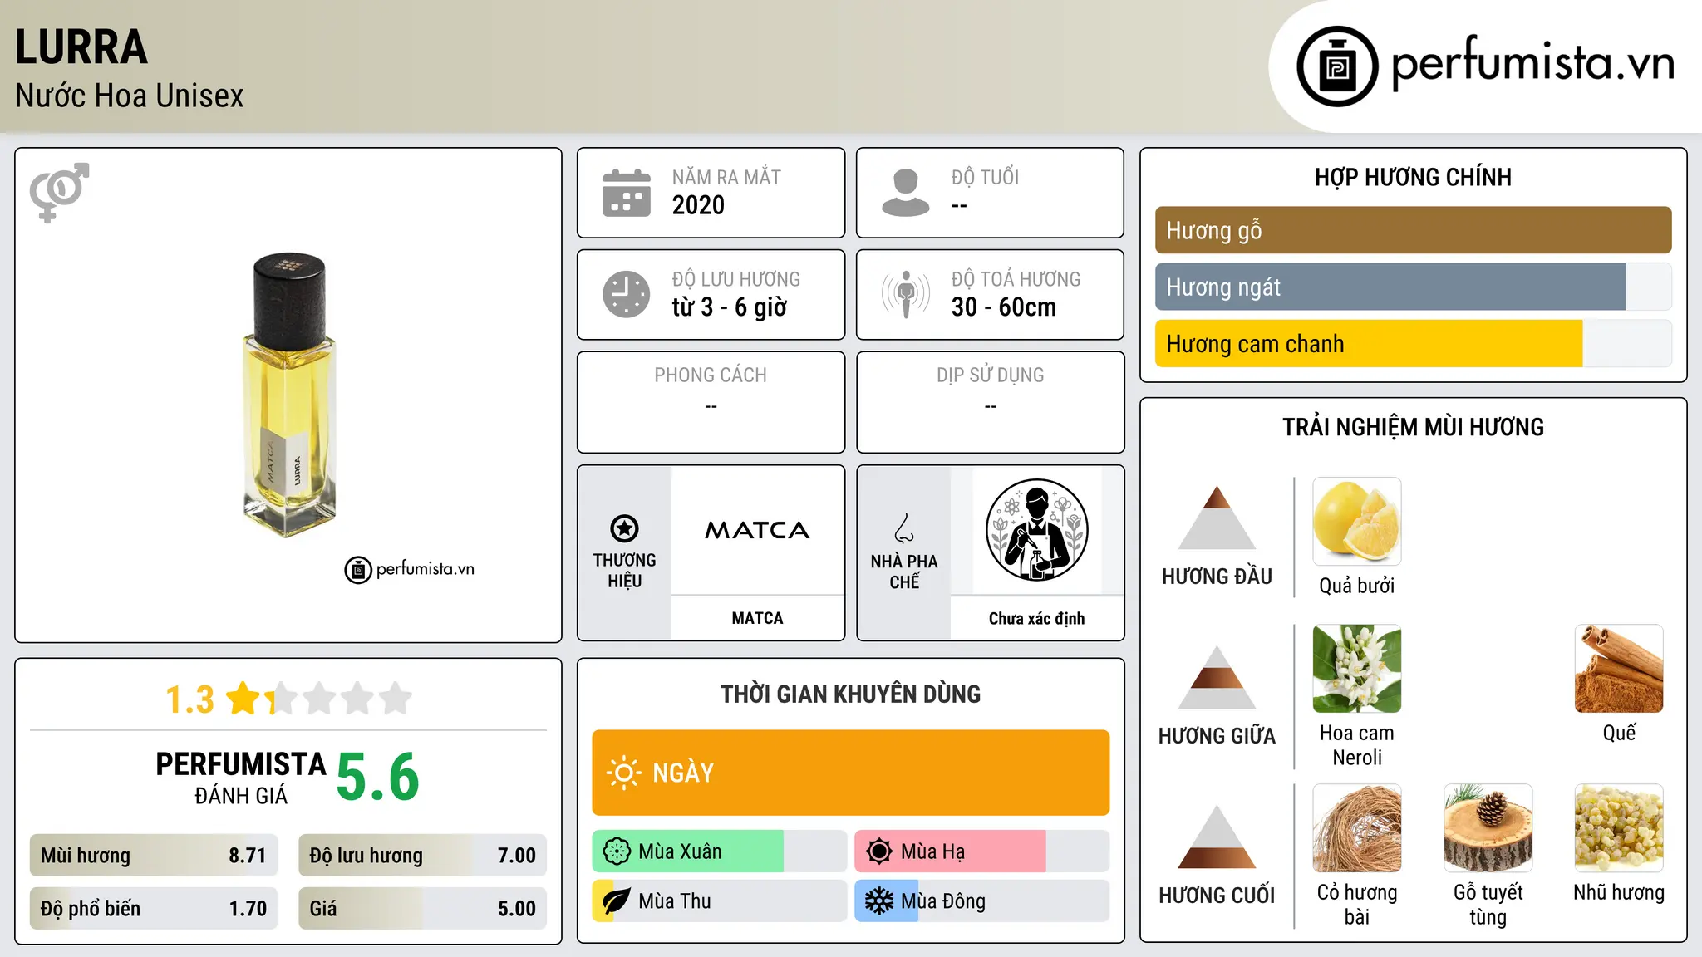Click the last gray rating star
Screen dimensions: 1702x957
pos(396,699)
